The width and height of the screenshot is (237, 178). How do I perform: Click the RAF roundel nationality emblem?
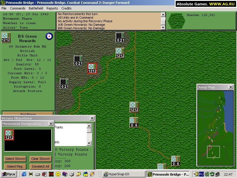tap(49, 36)
